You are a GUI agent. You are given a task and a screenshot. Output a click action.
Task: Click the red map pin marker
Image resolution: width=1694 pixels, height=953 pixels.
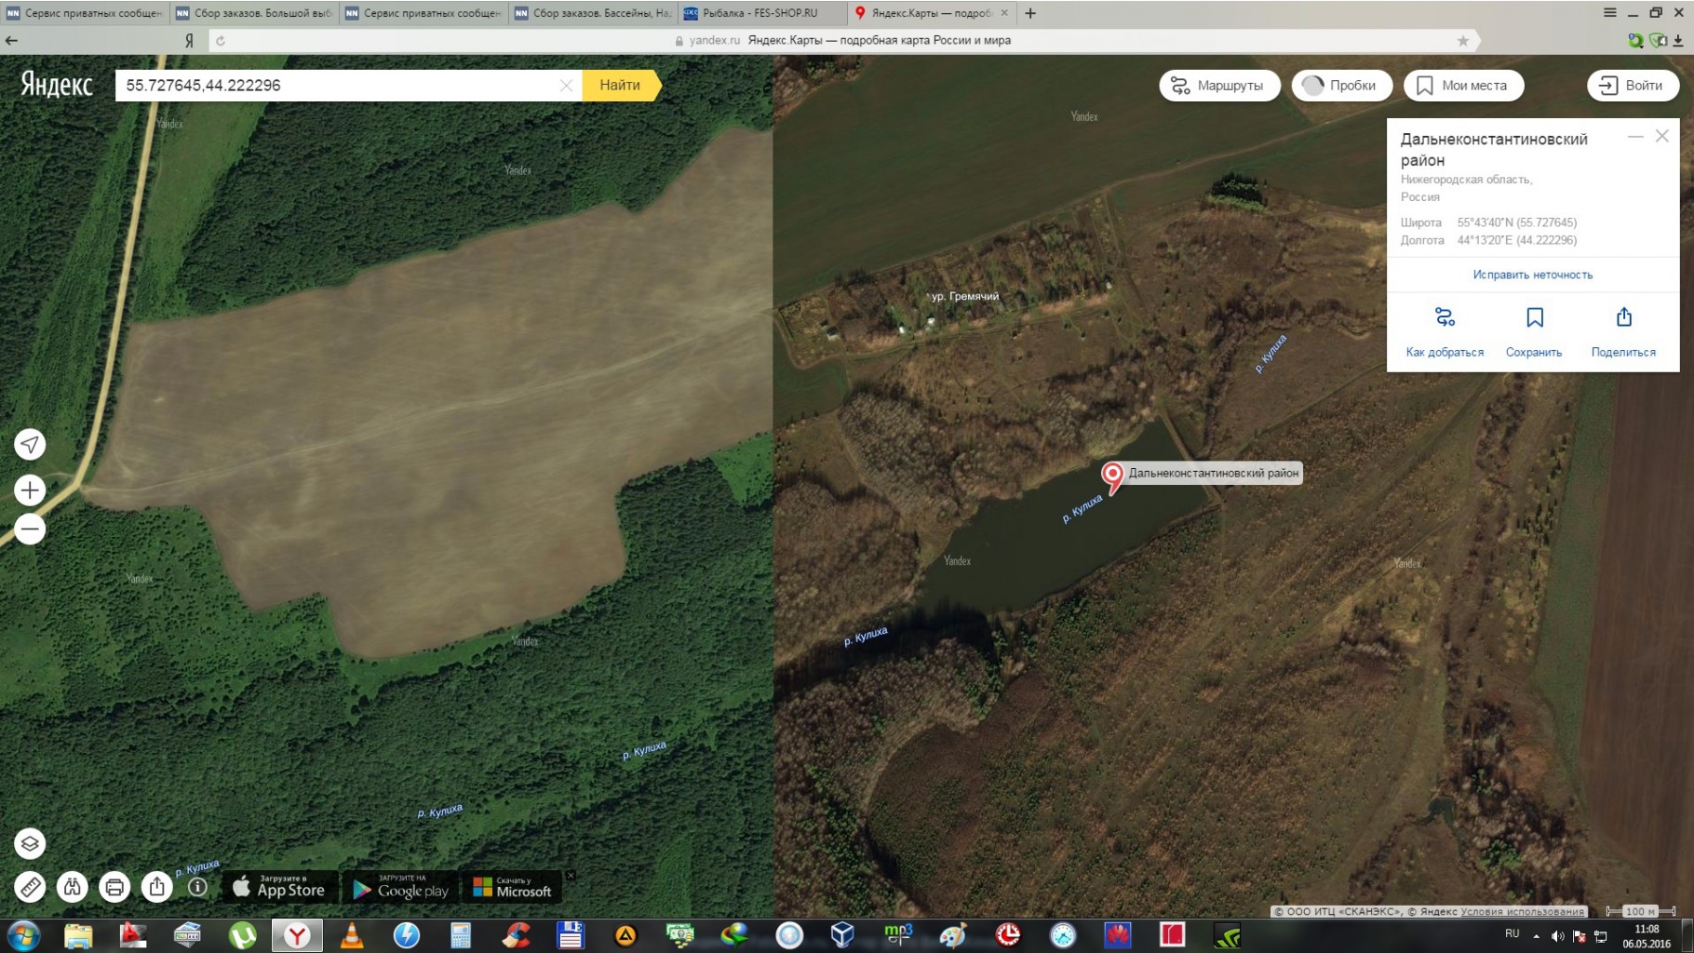pos(1112,476)
